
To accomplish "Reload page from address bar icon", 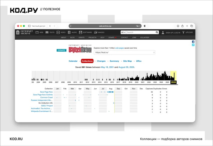I will click(140, 26).
